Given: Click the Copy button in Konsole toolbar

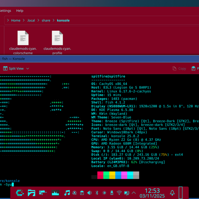Looking at the screenshot, I should click(x=179, y=69).
